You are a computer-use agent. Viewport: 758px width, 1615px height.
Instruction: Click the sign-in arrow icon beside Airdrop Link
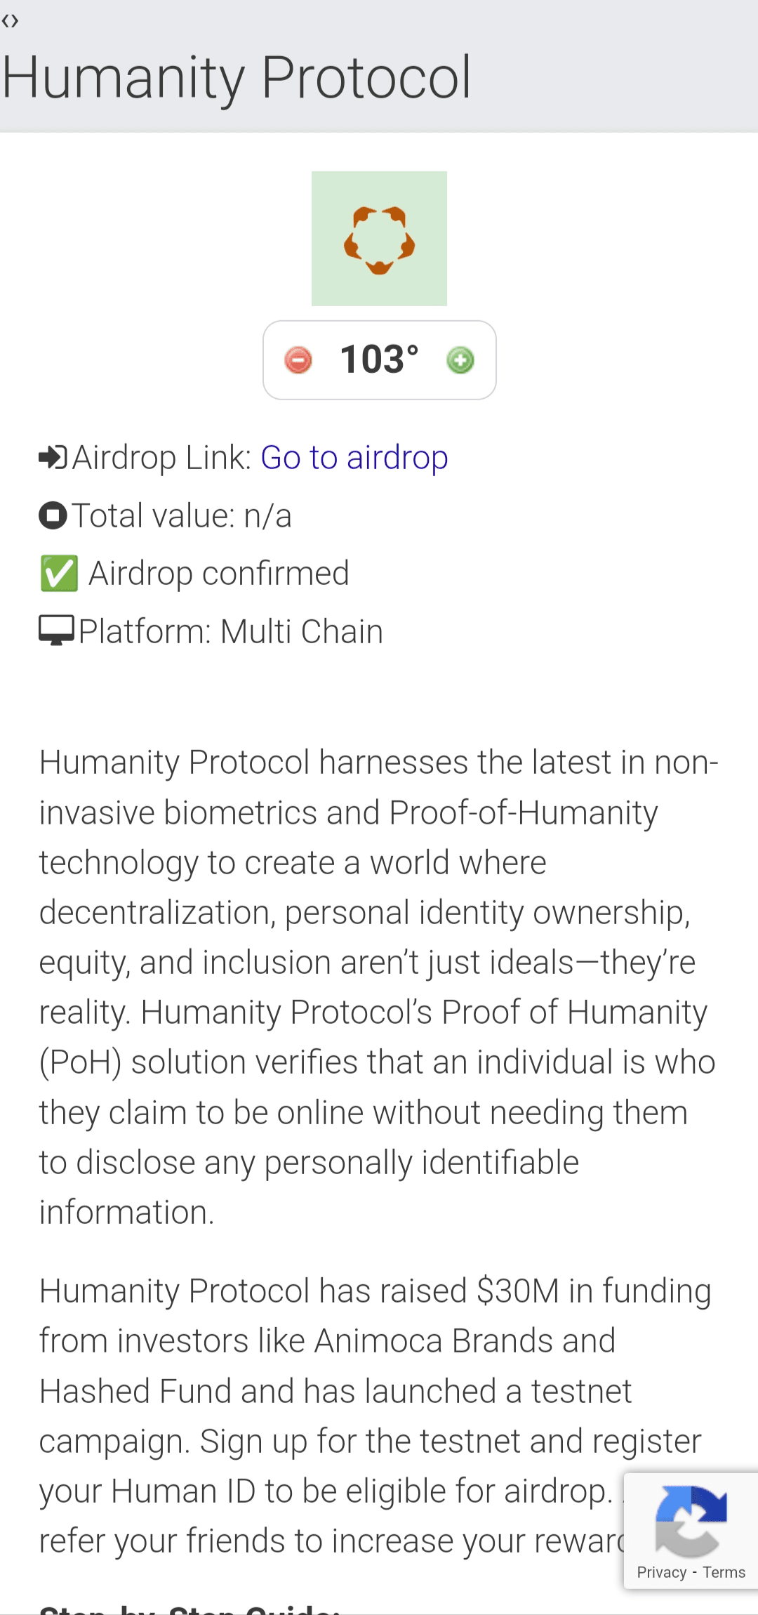(x=53, y=457)
